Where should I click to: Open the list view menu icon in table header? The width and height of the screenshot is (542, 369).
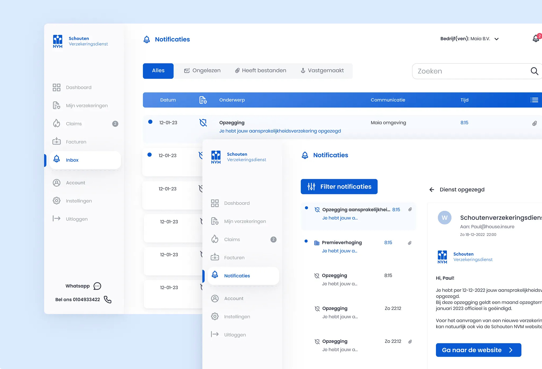point(534,100)
